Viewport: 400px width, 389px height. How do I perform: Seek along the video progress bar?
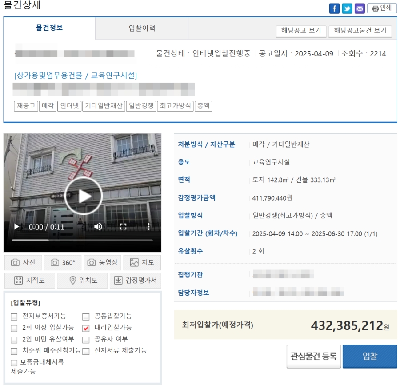[82, 240]
